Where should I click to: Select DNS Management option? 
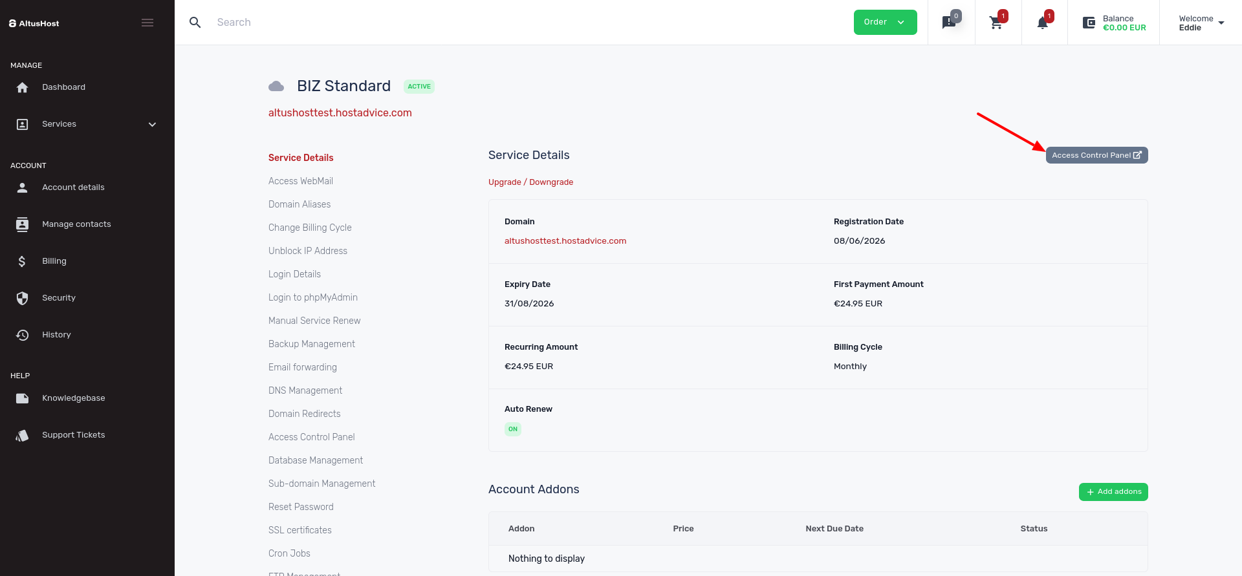click(305, 390)
